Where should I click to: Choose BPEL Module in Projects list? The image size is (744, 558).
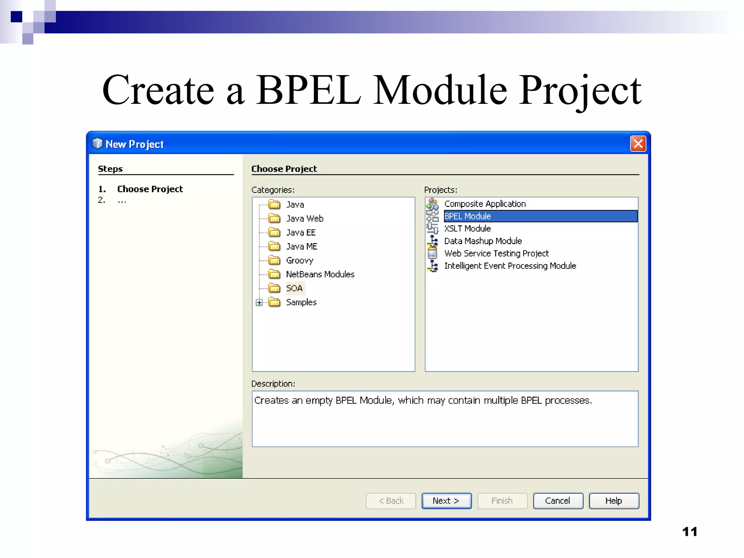click(541, 216)
